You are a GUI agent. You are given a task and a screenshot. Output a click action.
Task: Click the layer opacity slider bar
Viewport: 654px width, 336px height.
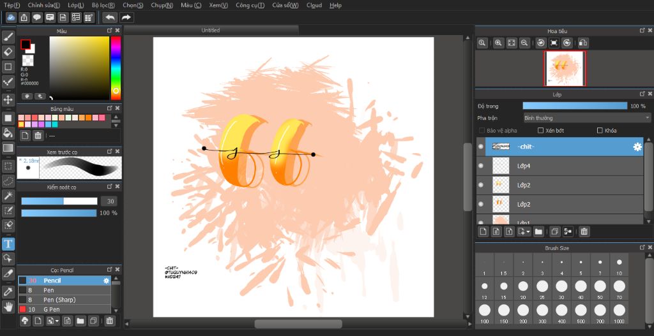coord(575,106)
